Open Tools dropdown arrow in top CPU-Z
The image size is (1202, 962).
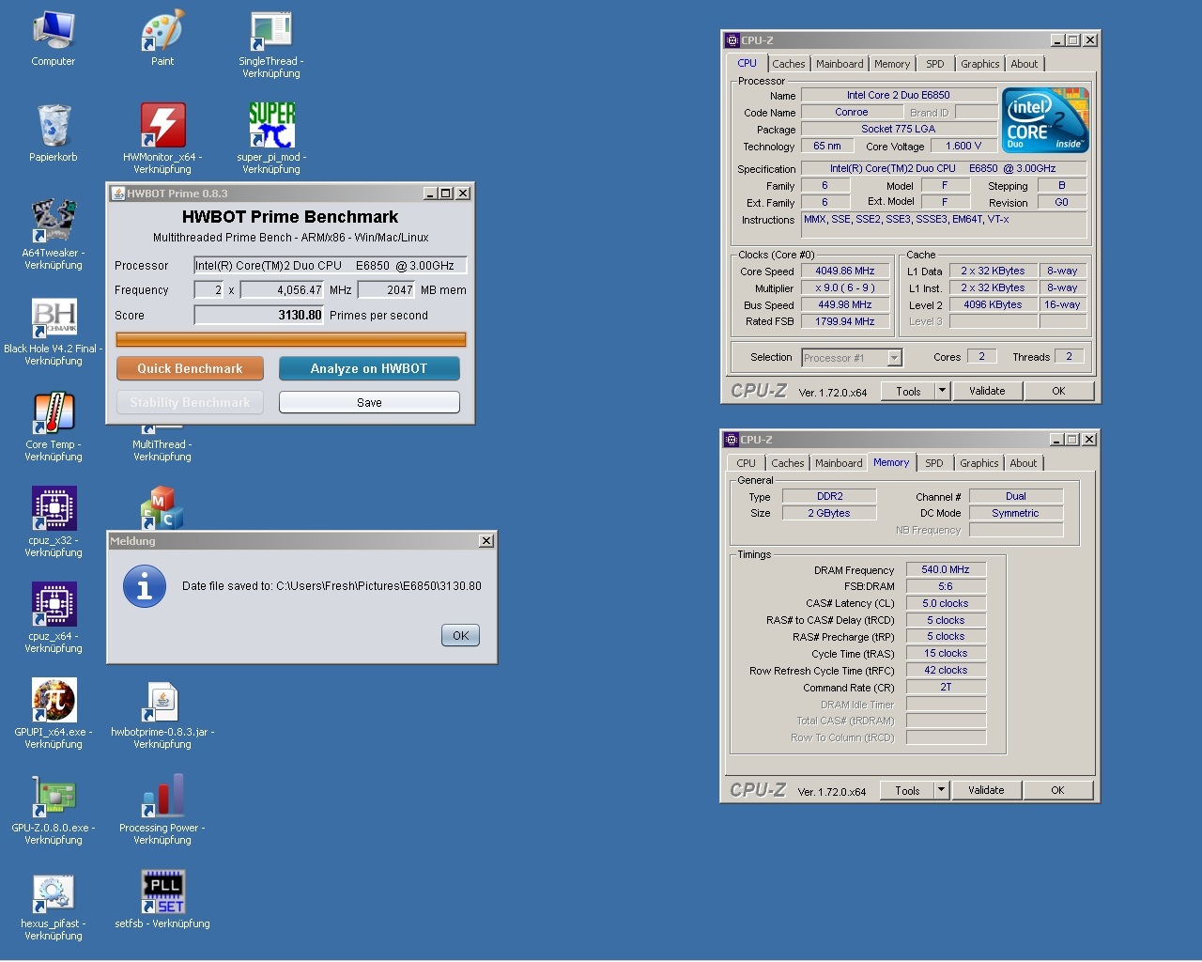click(x=942, y=391)
